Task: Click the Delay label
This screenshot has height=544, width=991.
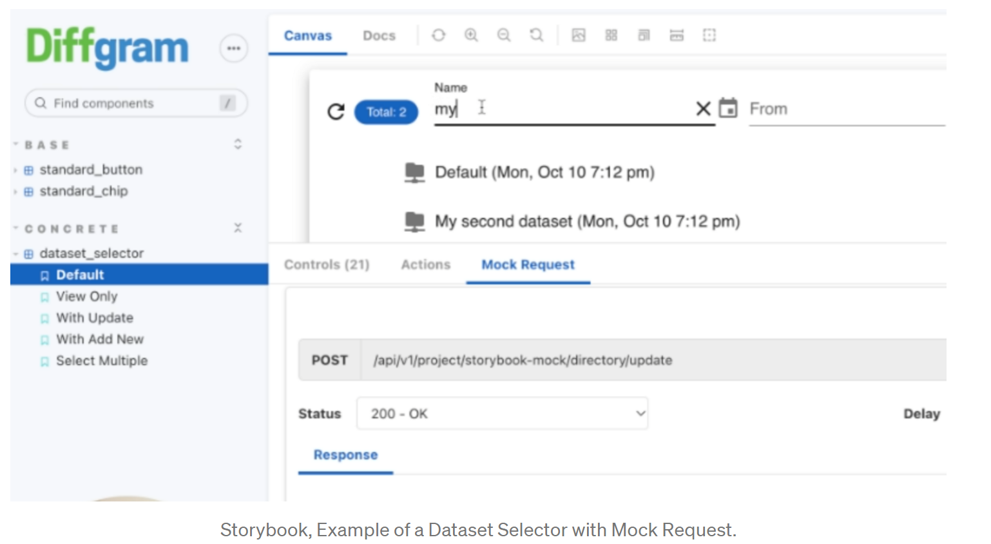Action: click(x=921, y=414)
